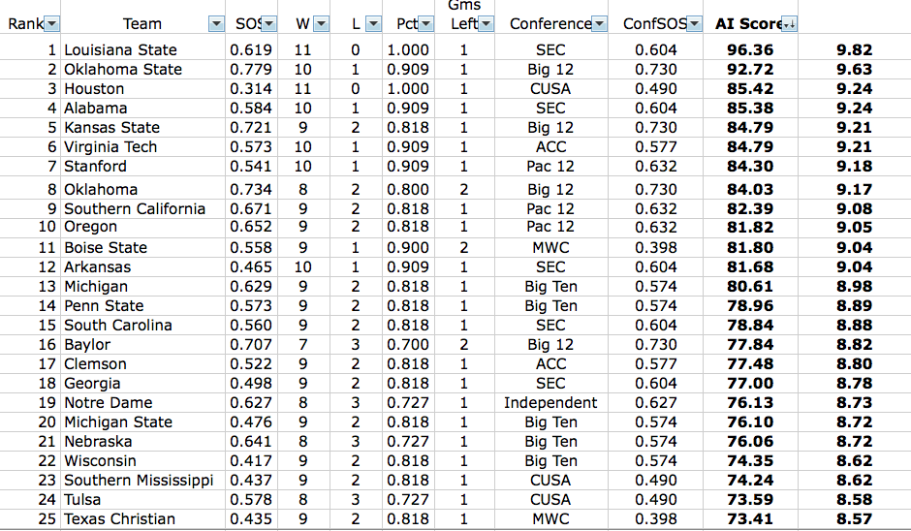
Task: Open the AI Score sort dropdown
Action: coord(790,24)
